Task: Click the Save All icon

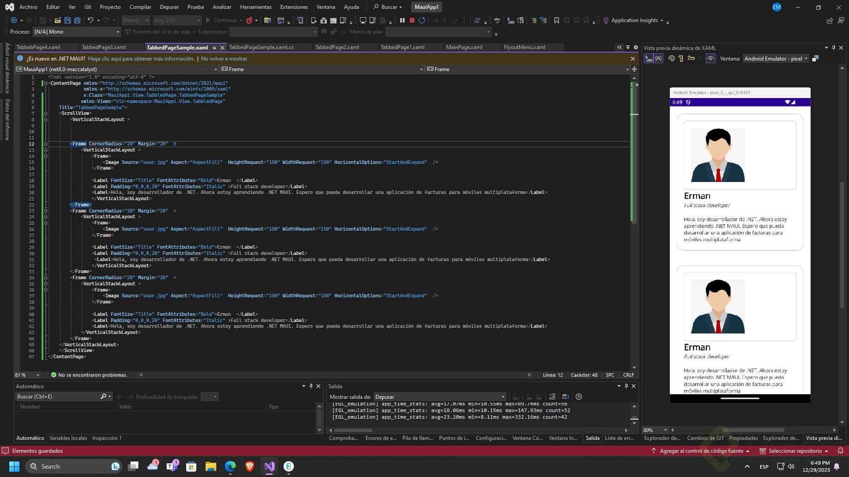Action: pyautogui.click(x=77, y=20)
